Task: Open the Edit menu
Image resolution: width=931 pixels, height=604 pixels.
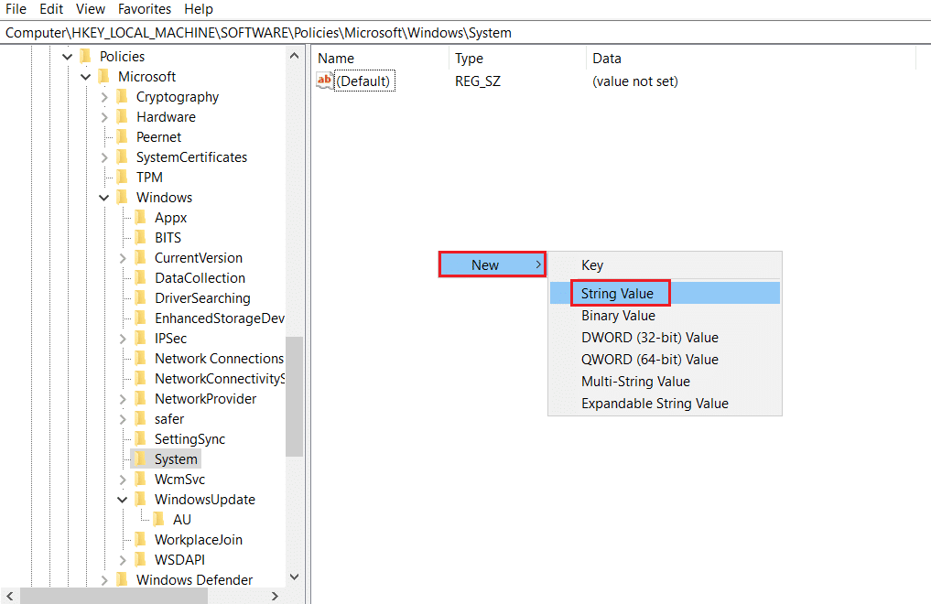Action: [x=51, y=9]
